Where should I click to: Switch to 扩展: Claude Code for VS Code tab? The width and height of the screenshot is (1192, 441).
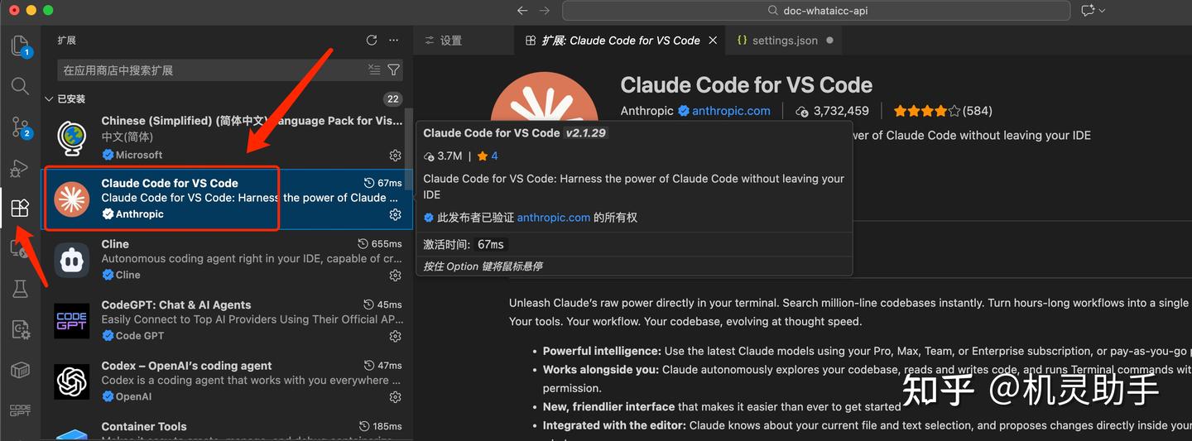click(620, 41)
